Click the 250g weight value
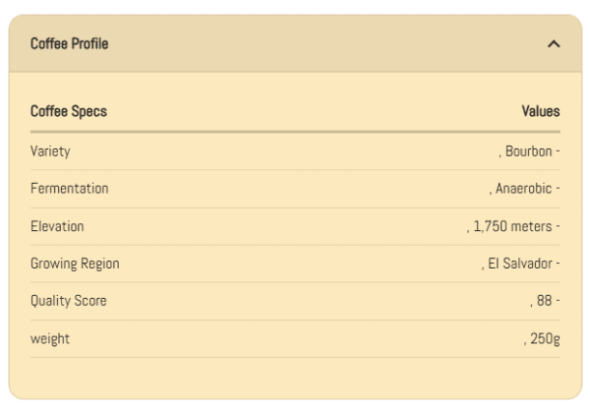This screenshot has height=413, width=590. pos(542,338)
